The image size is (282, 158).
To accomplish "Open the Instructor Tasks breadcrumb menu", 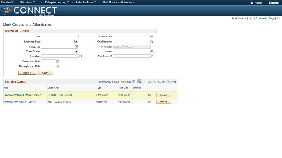I will 86,2.
